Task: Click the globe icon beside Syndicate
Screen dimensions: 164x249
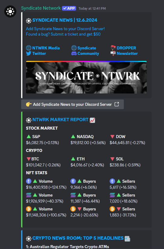Action: pos(74,48)
